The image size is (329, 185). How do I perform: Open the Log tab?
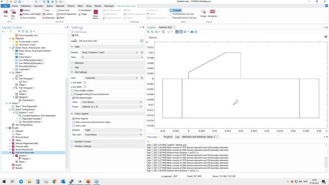click(177, 137)
